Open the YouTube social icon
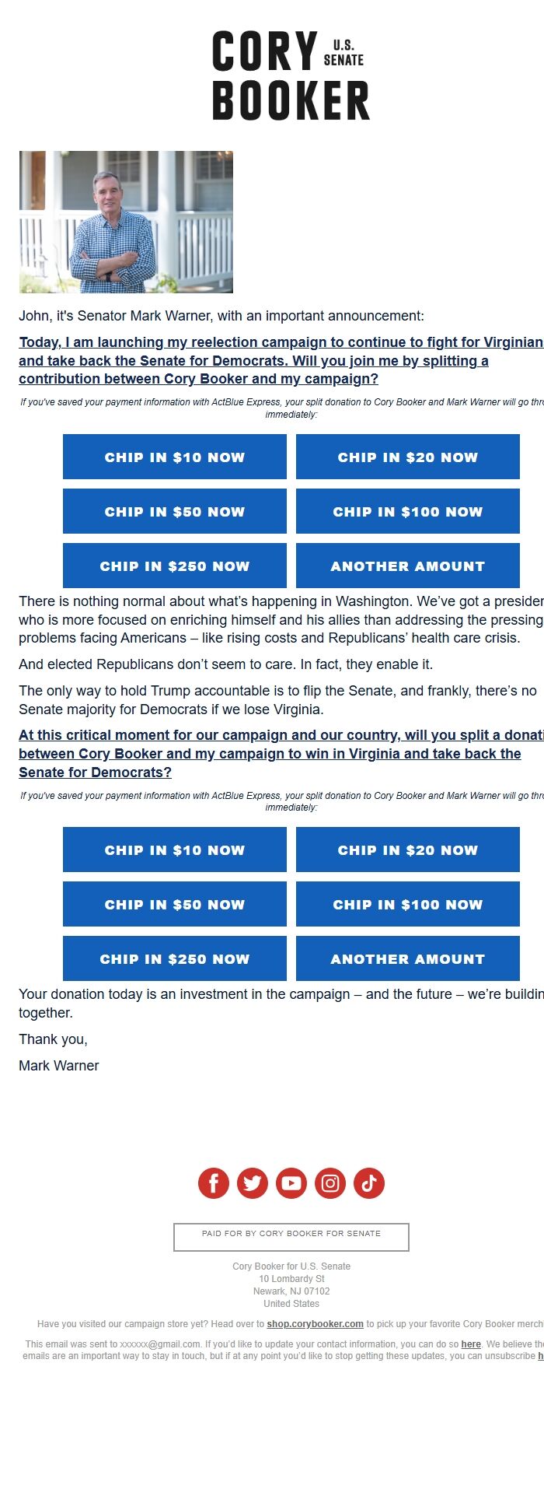 291,1183
